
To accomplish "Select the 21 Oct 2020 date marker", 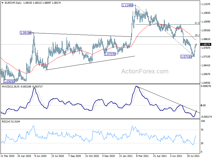I will 92,156.
